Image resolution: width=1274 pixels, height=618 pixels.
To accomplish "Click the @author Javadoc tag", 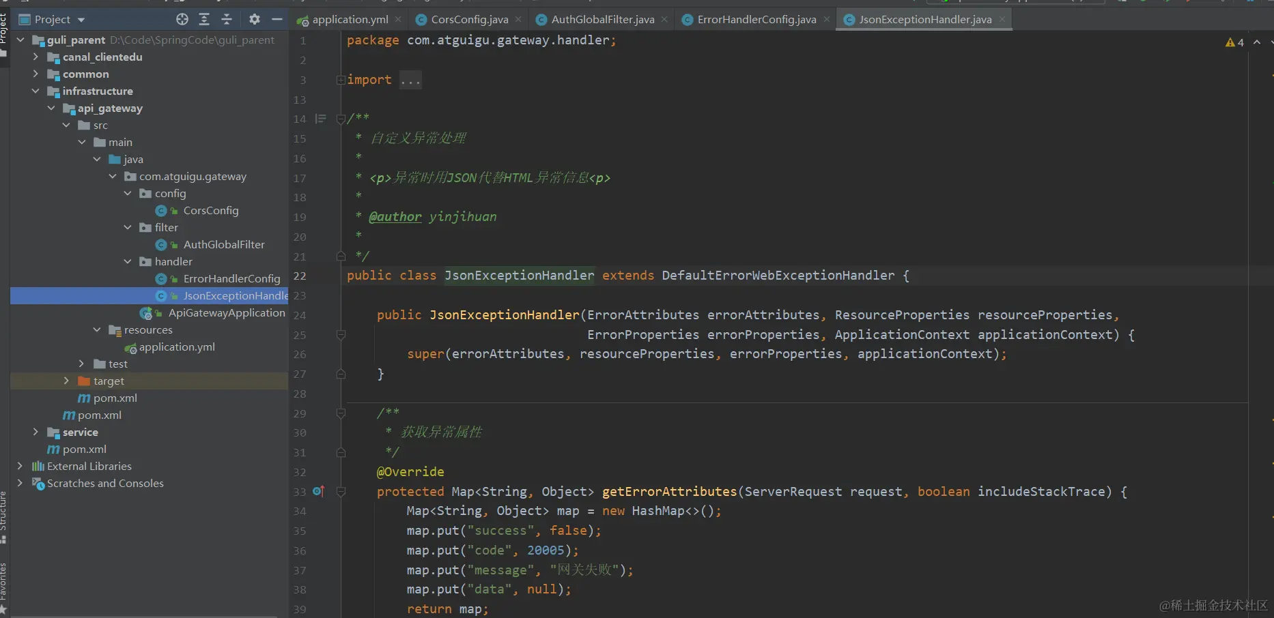I will [x=395, y=217].
